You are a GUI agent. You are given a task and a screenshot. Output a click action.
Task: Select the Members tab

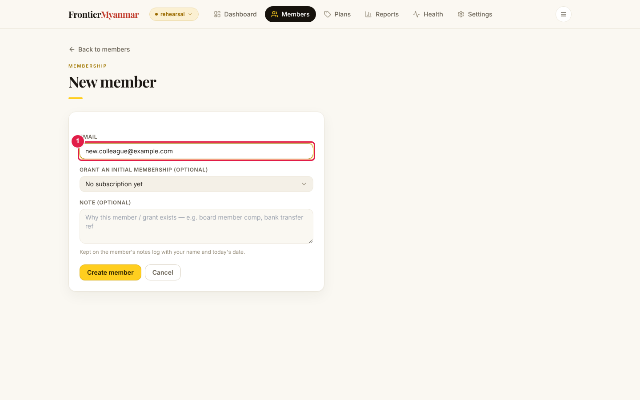(290, 14)
